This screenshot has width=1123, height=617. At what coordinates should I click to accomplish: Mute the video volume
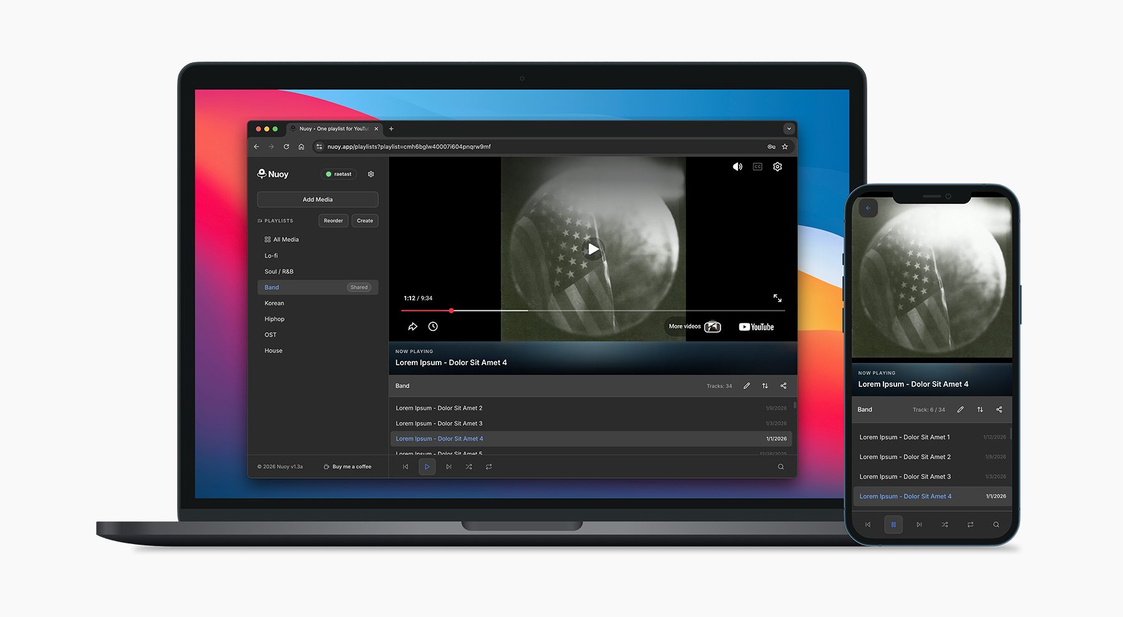pos(737,166)
